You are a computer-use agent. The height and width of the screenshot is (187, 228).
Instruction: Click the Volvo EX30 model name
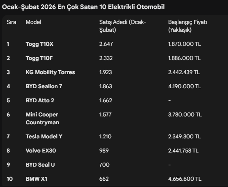(41, 151)
